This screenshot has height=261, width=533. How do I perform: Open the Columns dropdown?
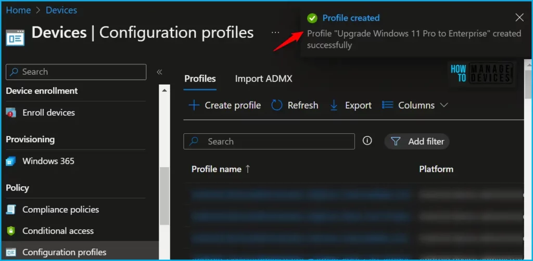coord(415,105)
